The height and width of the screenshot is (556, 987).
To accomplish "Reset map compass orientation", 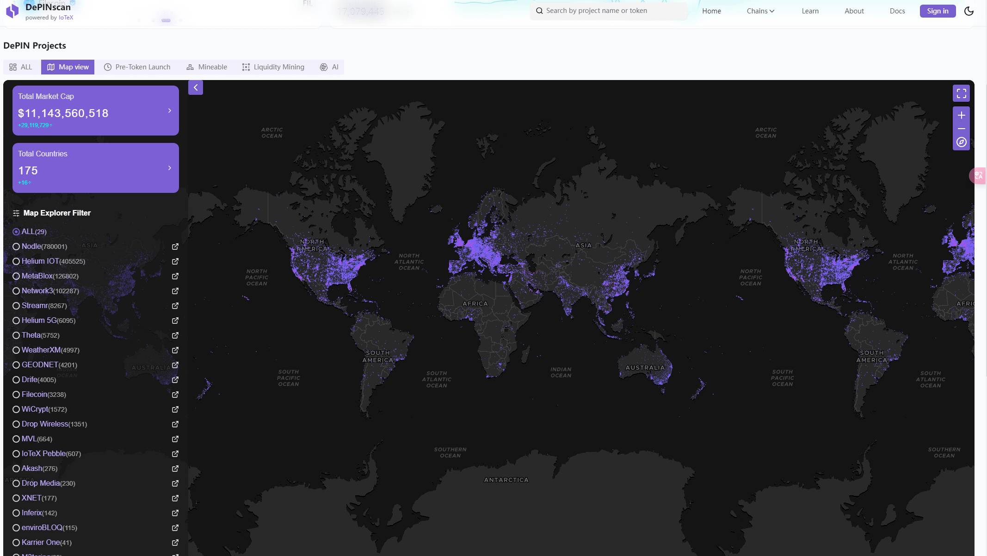I will [961, 142].
